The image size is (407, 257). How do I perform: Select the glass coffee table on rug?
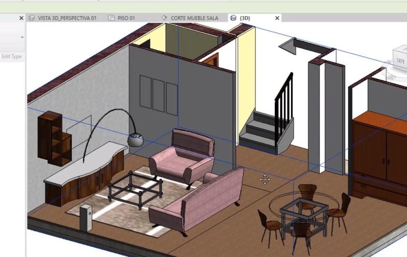tap(135, 187)
